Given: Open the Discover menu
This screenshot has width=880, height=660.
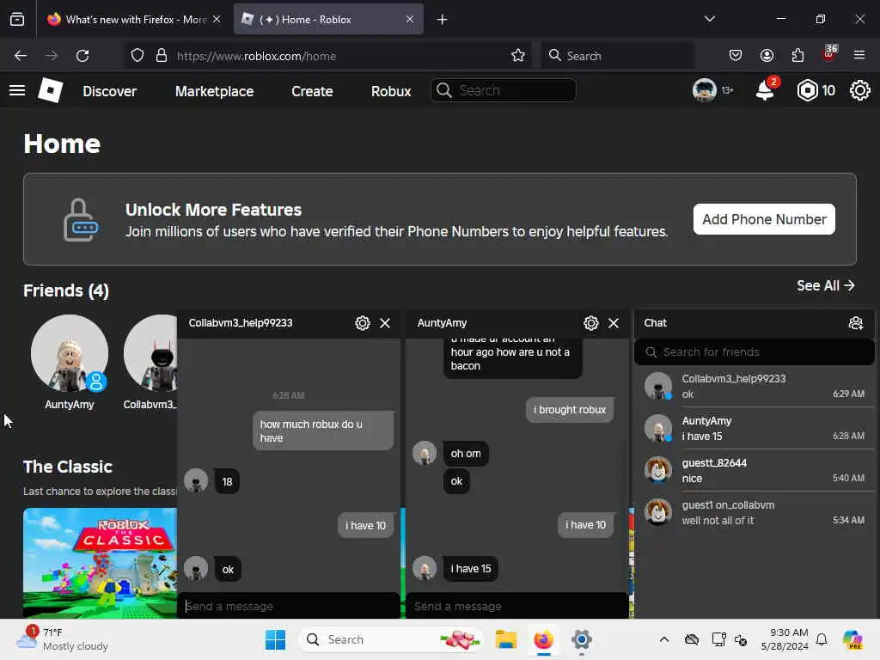Looking at the screenshot, I should tap(109, 91).
